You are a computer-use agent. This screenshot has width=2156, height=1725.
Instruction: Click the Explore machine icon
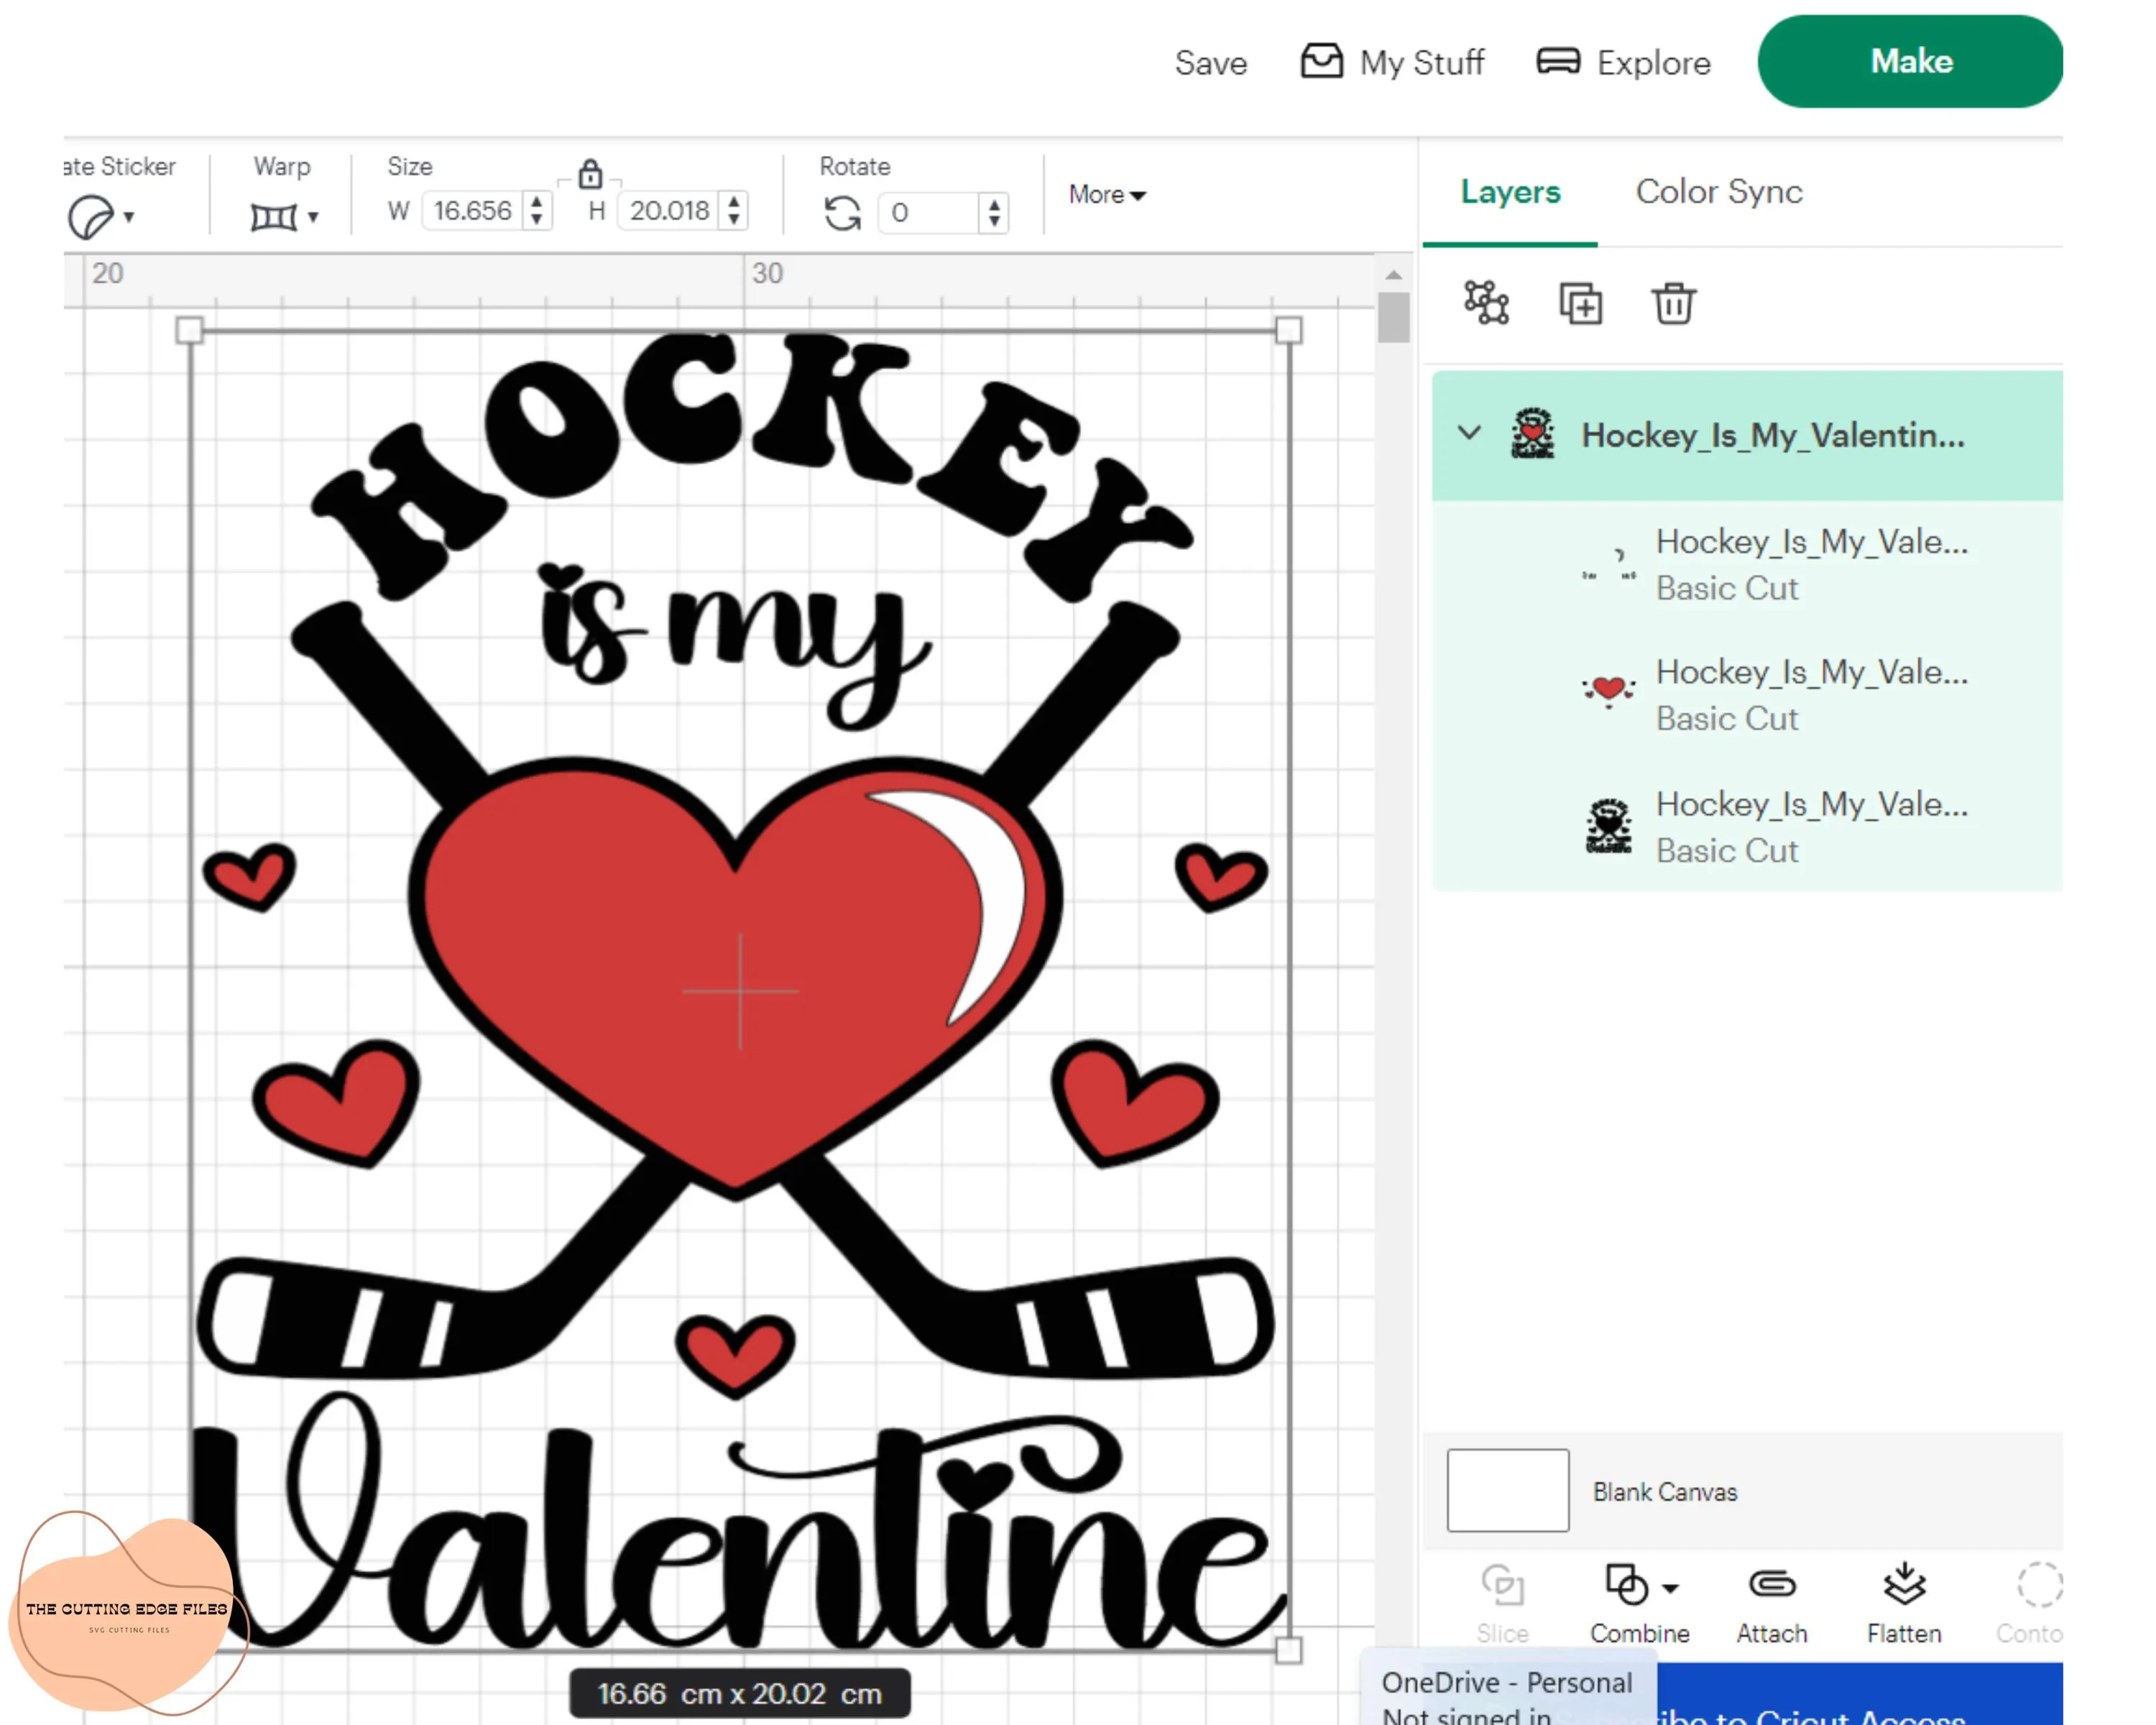(1558, 61)
